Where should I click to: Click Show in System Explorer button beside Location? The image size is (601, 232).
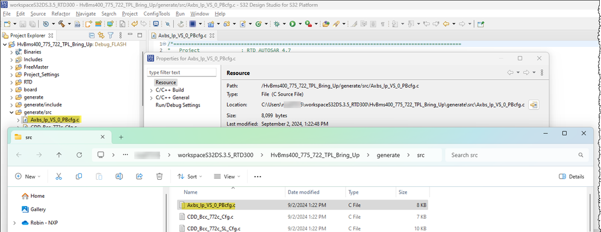(534, 105)
